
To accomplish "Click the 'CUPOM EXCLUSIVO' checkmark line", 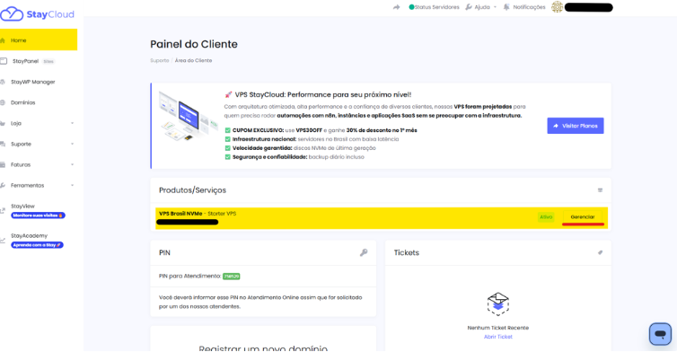I will (x=321, y=130).
